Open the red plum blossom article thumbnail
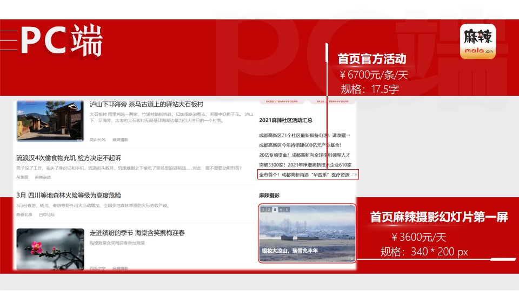Viewport: 519px width, 291px height. point(50,249)
